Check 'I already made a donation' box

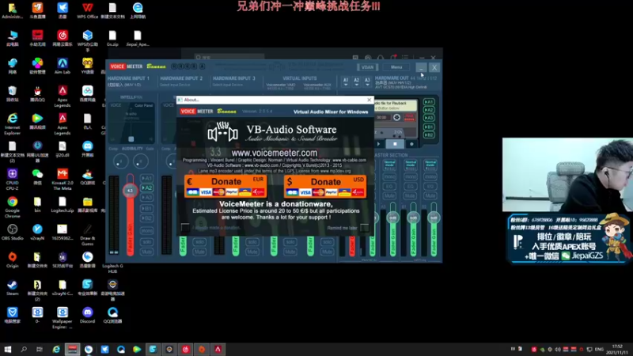(185, 227)
